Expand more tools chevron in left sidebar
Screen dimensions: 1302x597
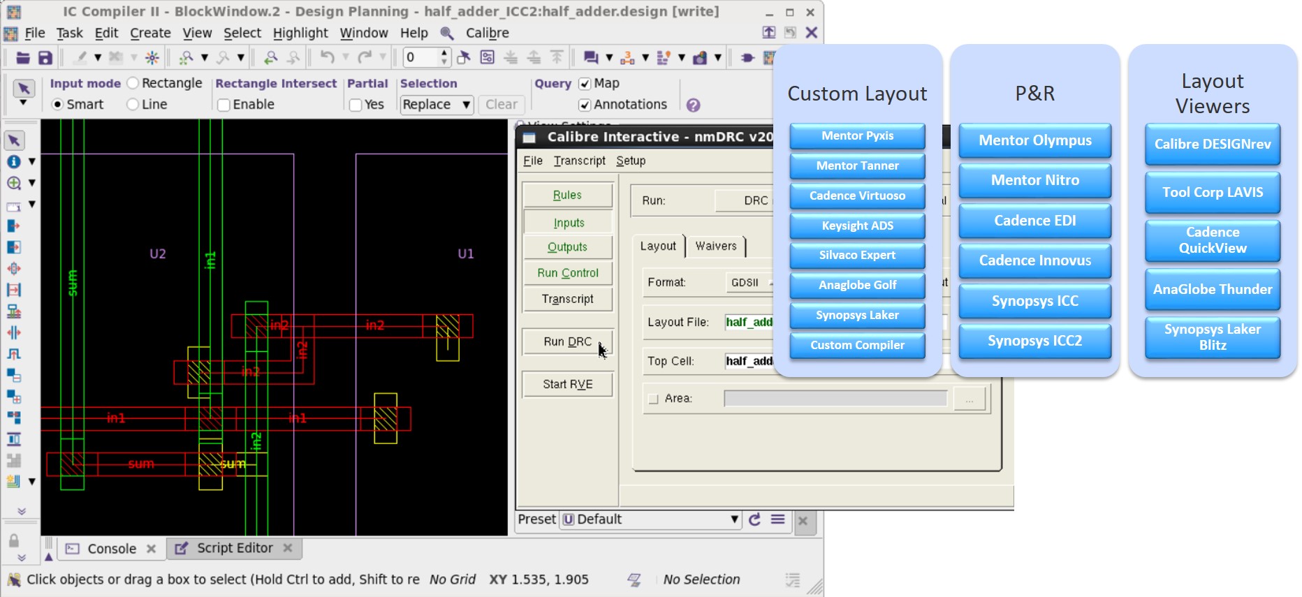[x=22, y=511]
